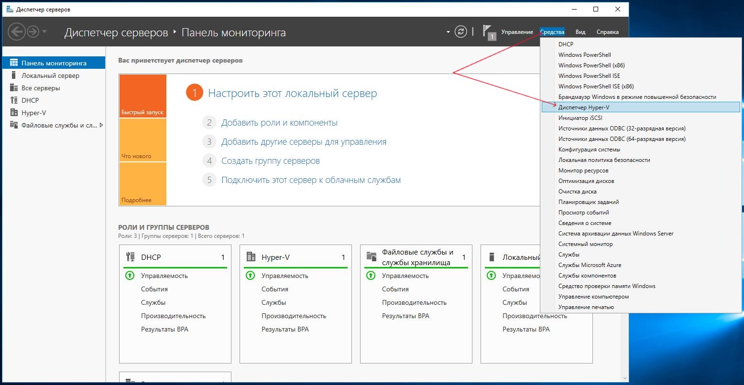This screenshot has width=744, height=385.
Task: Expand File and Storage Services sidebar arrow
Action: click(101, 125)
